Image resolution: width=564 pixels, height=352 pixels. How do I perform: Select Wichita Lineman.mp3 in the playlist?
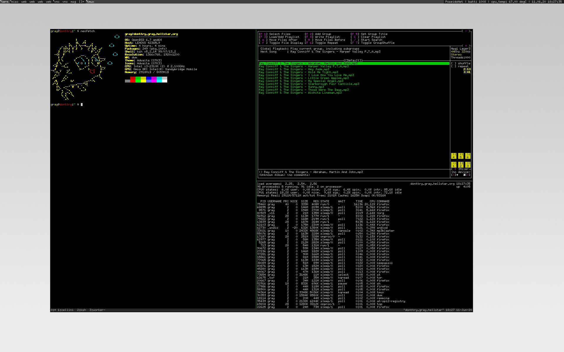tap(300, 93)
